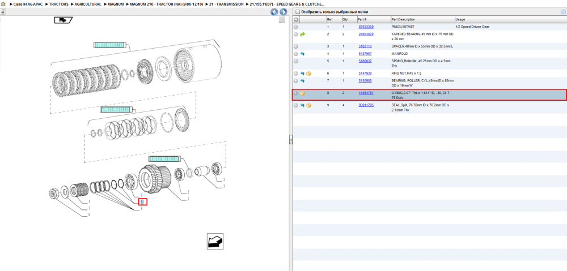Screen dimensions: 567x271
Task: Click callout number 1 in diagram
Action: point(188,199)
